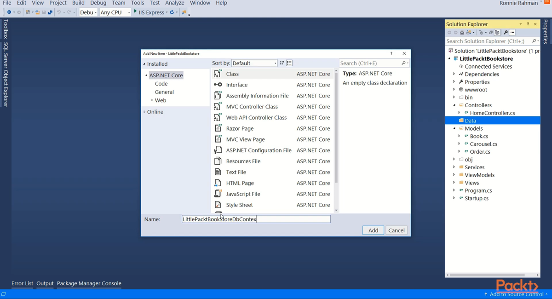Expand the Web category in dialog
This screenshot has width=552, height=299.
pos(152,100)
